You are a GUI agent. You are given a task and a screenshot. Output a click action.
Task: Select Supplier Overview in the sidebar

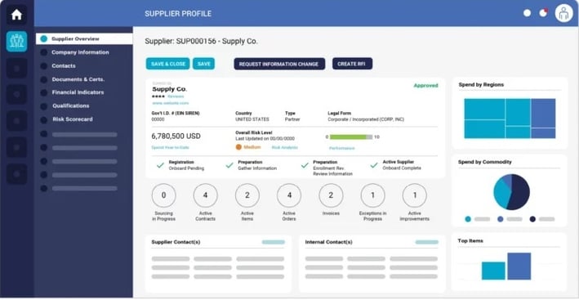coord(84,38)
